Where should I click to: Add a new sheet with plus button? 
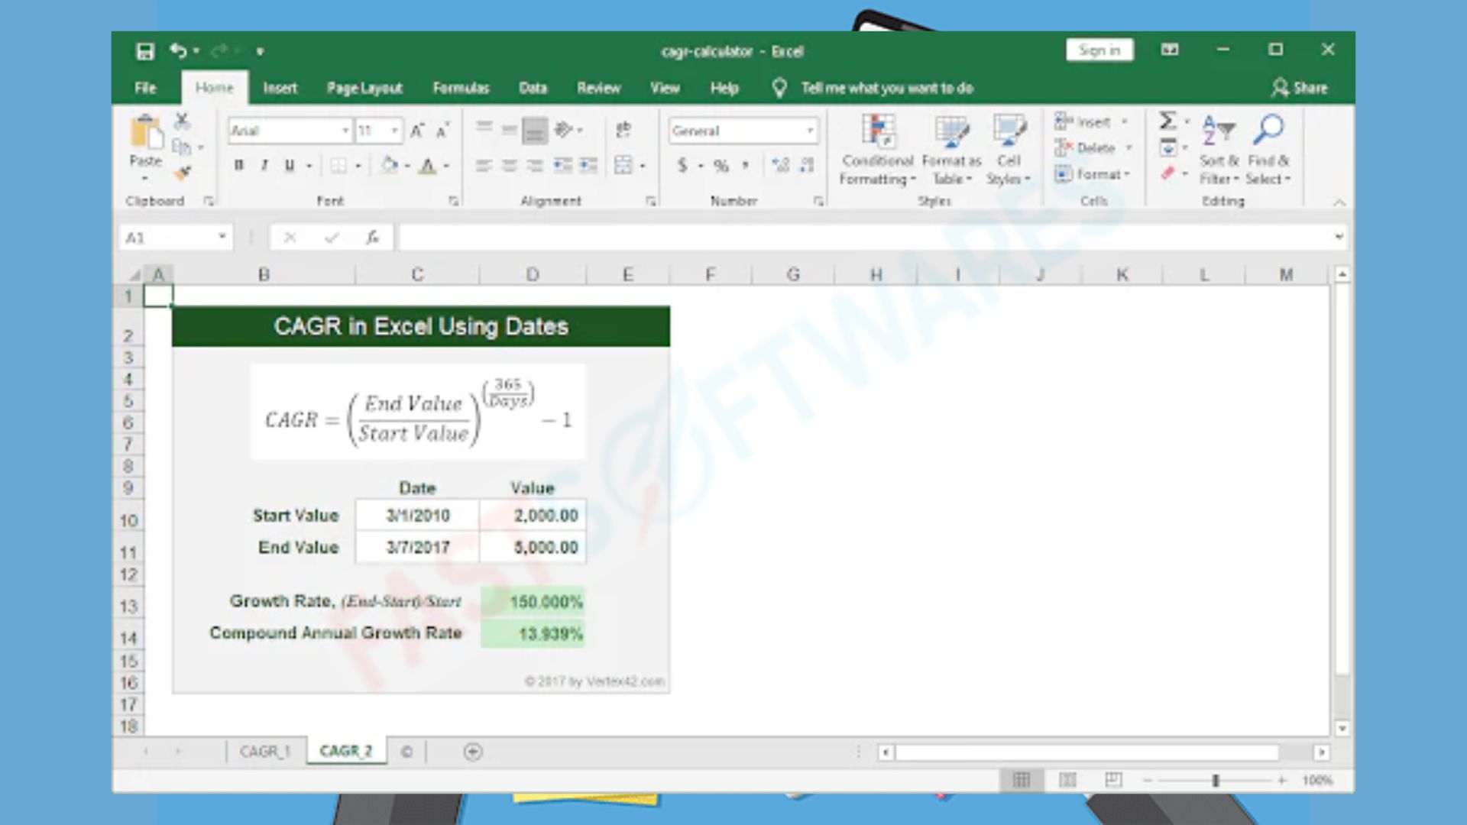(473, 752)
